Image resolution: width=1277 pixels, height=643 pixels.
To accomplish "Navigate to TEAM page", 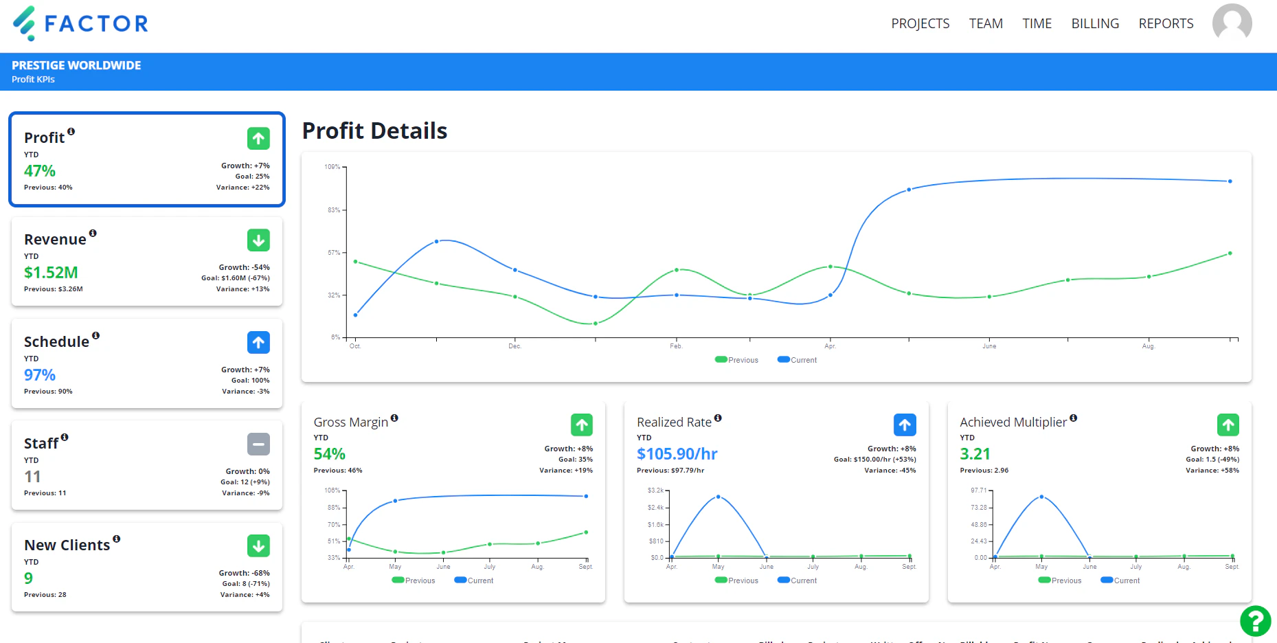I will coord(986,23).
